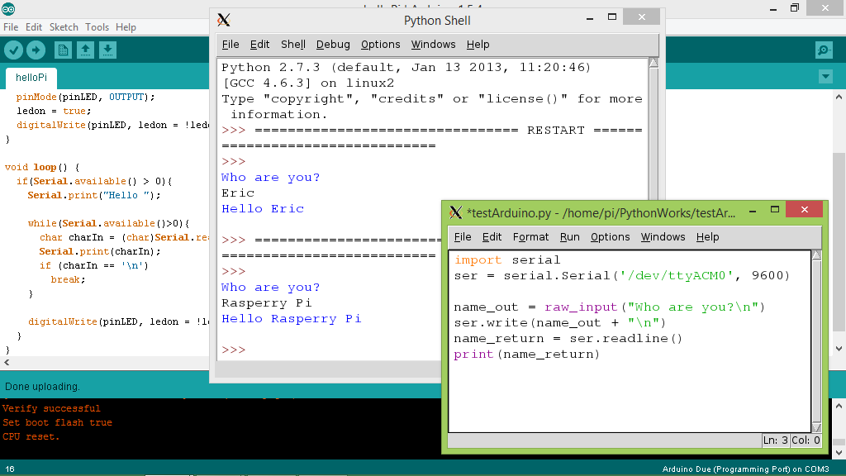Close the Python Shell window
The height and width of the screenshot is (476, 846).
pyautogui.click(x=641, y=17)
